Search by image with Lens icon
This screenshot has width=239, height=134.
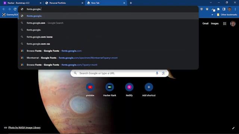163,73
